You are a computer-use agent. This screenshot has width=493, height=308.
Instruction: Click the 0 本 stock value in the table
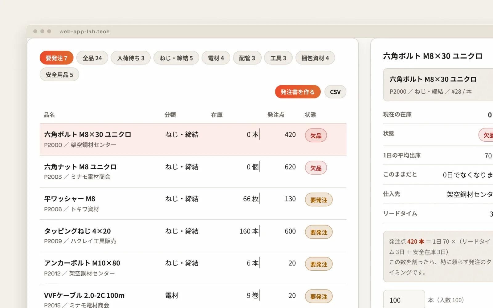pos(253,135)
